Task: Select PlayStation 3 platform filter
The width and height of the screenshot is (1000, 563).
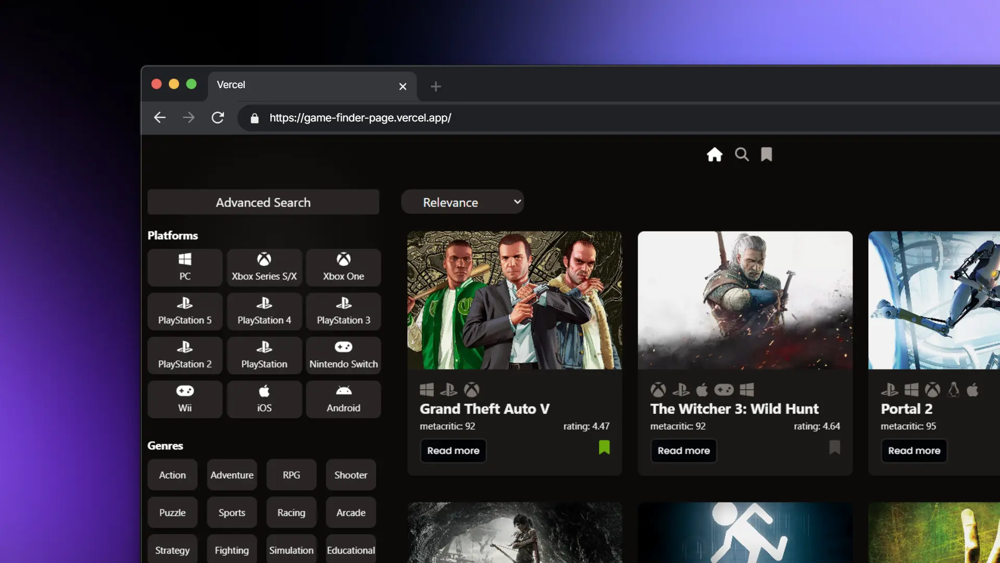Action: coord(344,311)
